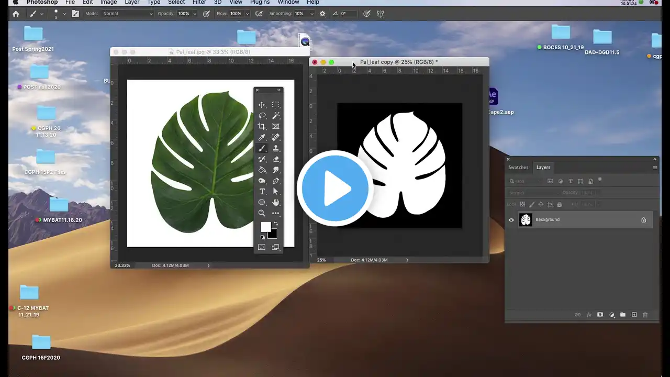Play the video with the blue button
The image size is (670, 377).
tap(335, 188)
